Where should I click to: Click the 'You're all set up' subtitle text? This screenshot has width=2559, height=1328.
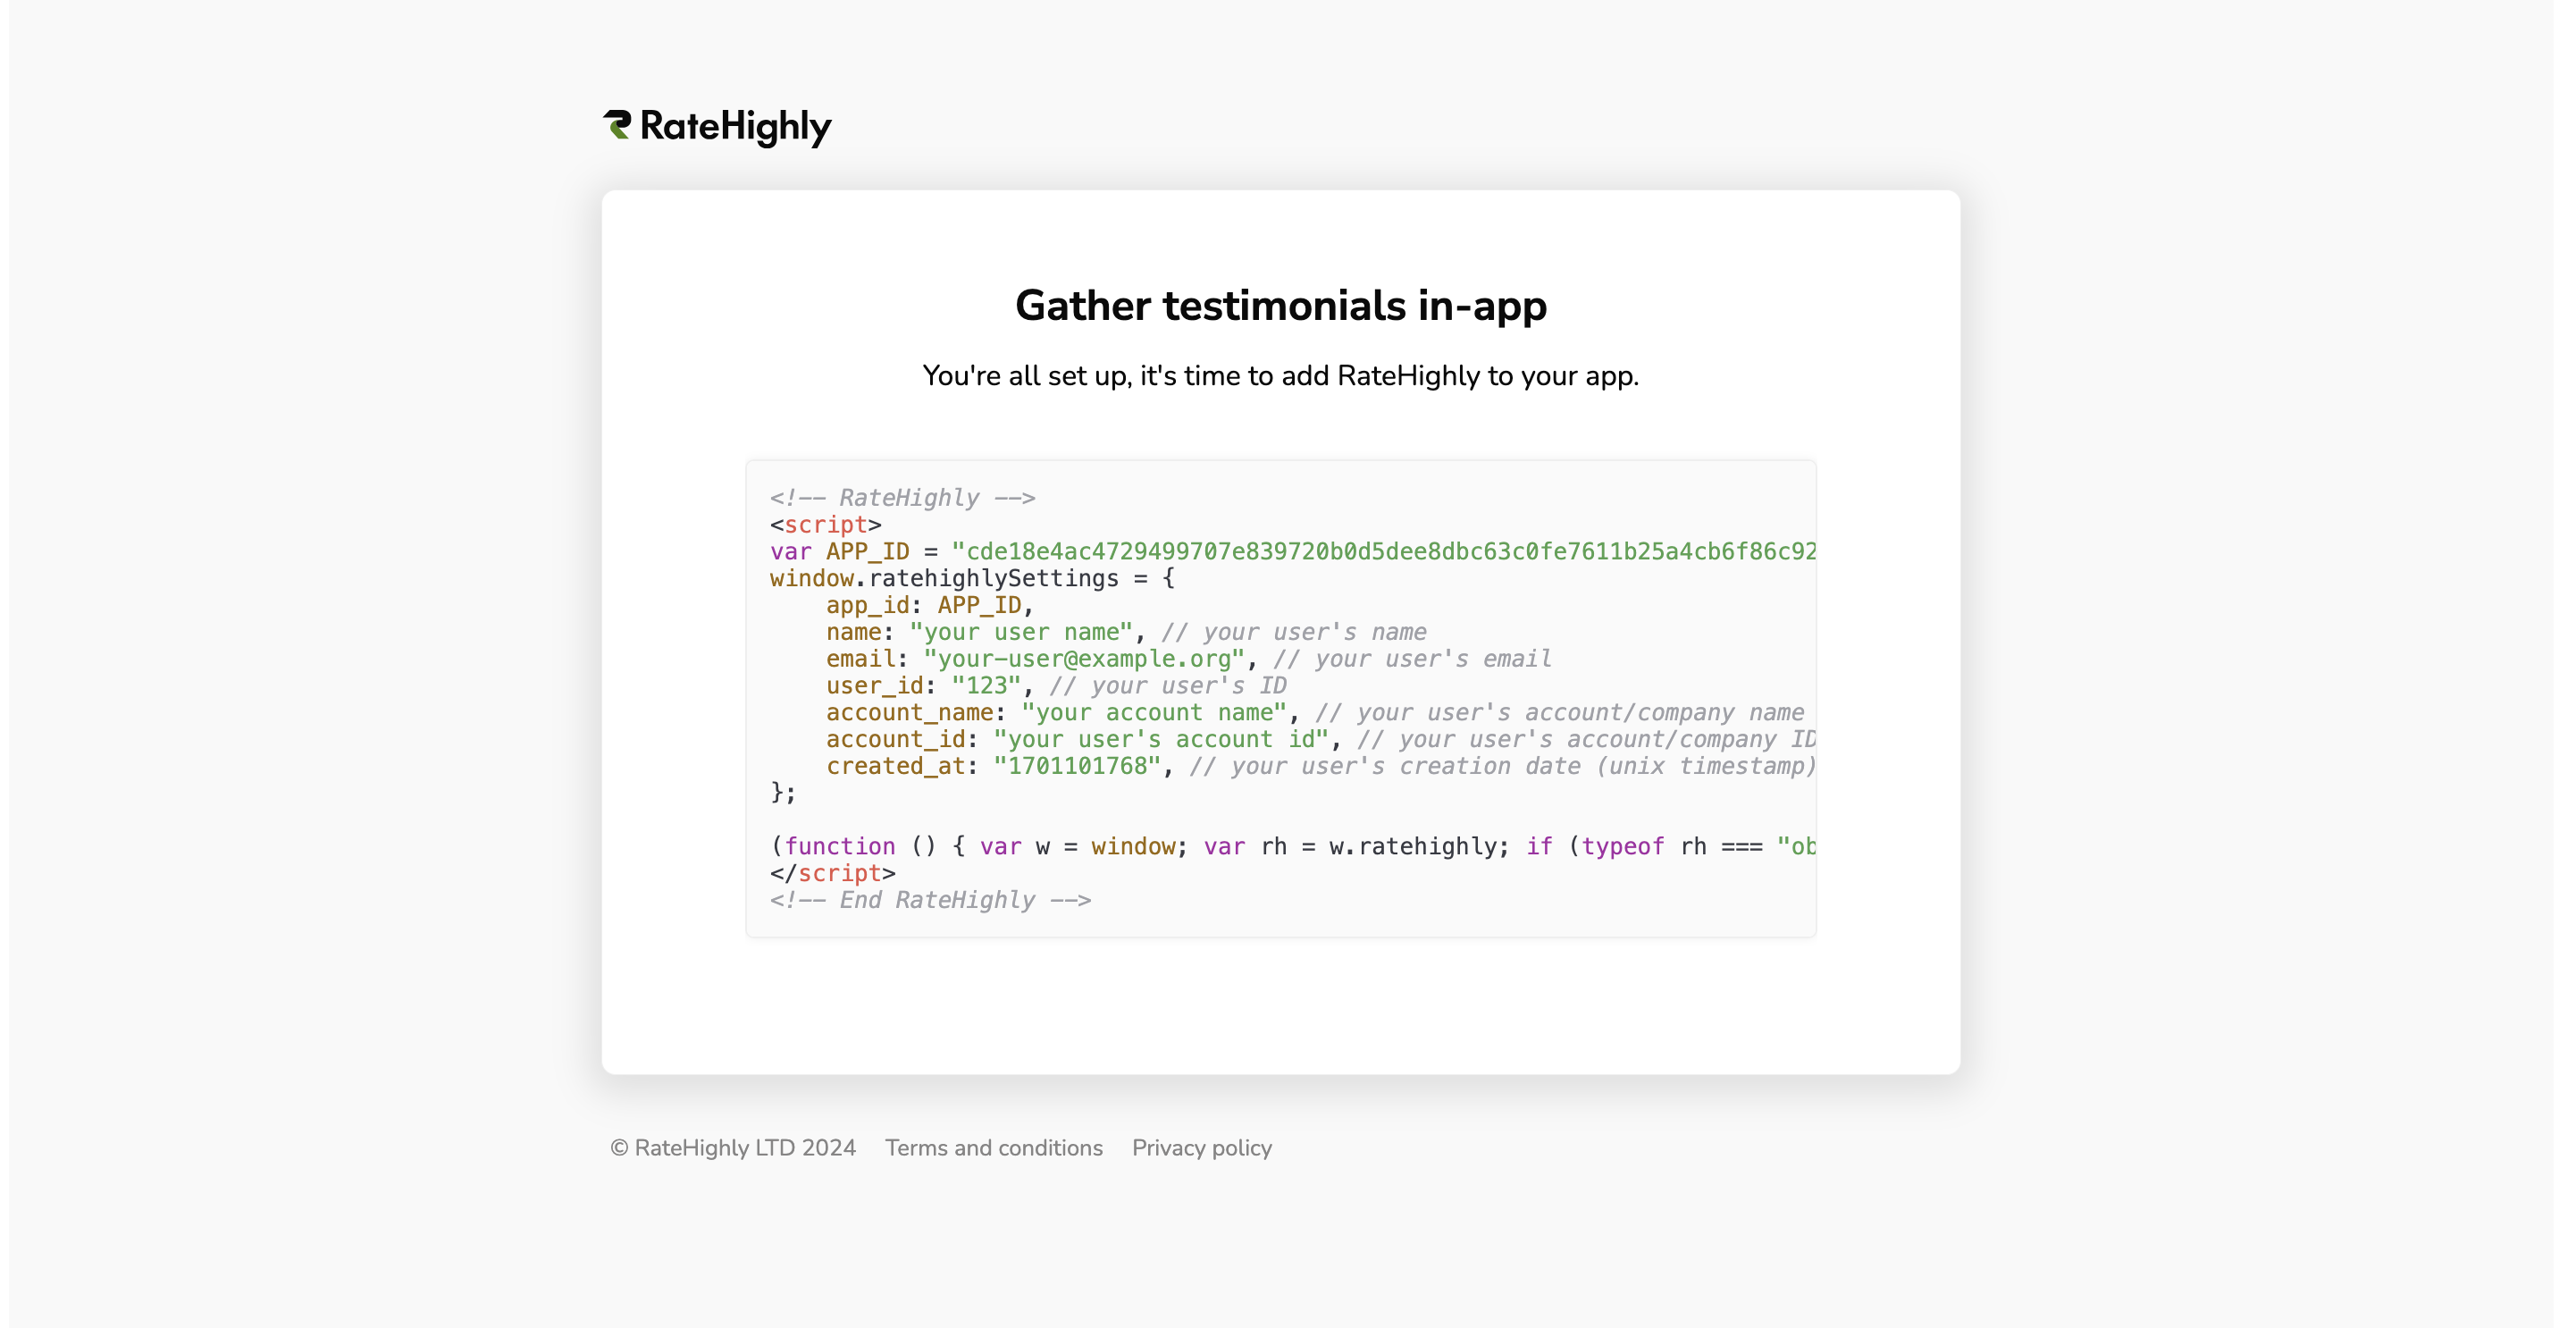click(1279, 375)
